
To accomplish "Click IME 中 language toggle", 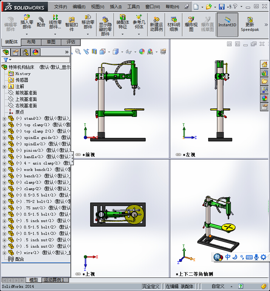I will tap(228, 257).
